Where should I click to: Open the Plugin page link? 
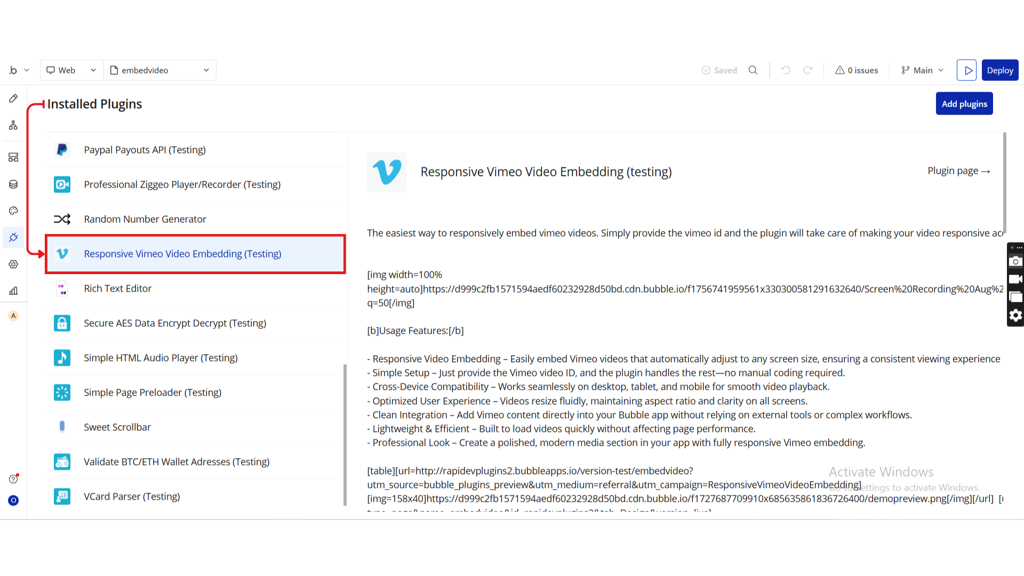[958, 171]
